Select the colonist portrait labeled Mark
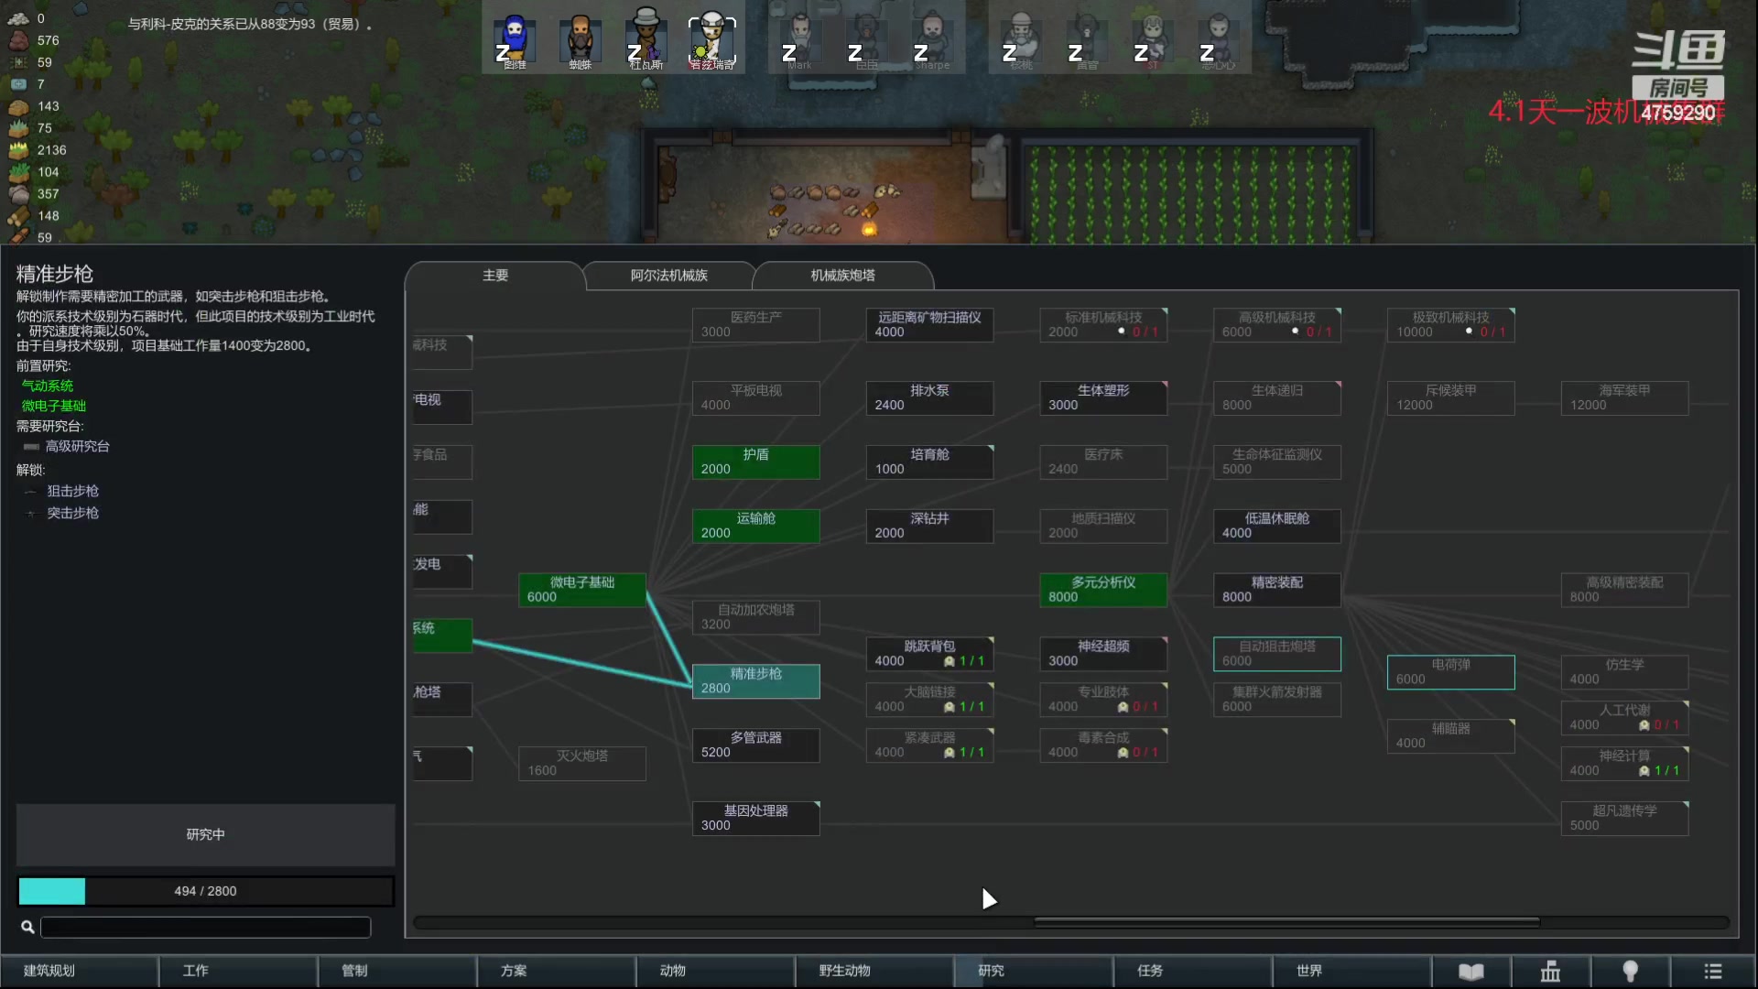Image resolution: width=1758 pixels, height=989 pixels. pos(800,40)
